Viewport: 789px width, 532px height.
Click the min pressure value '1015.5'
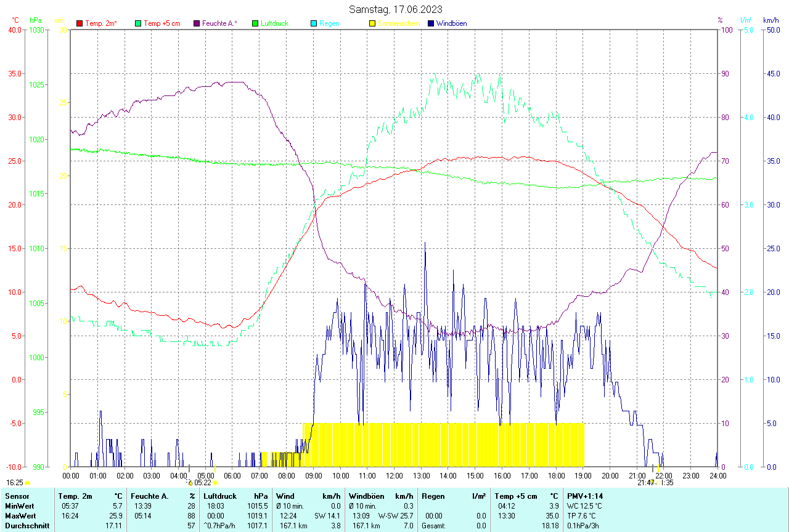(x=257, y=506)
